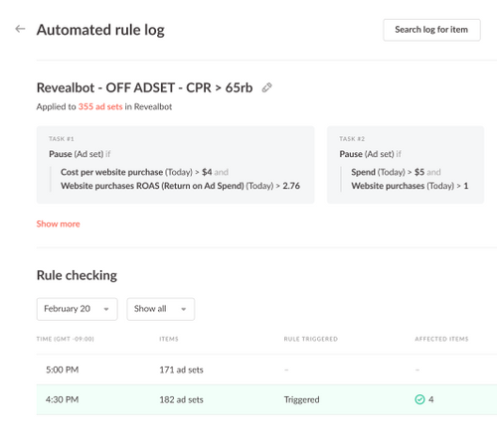Click the Revealbot - OFF ADSET rule title
Viewport: 497px width, 444px height.
(x=144, y=87)
